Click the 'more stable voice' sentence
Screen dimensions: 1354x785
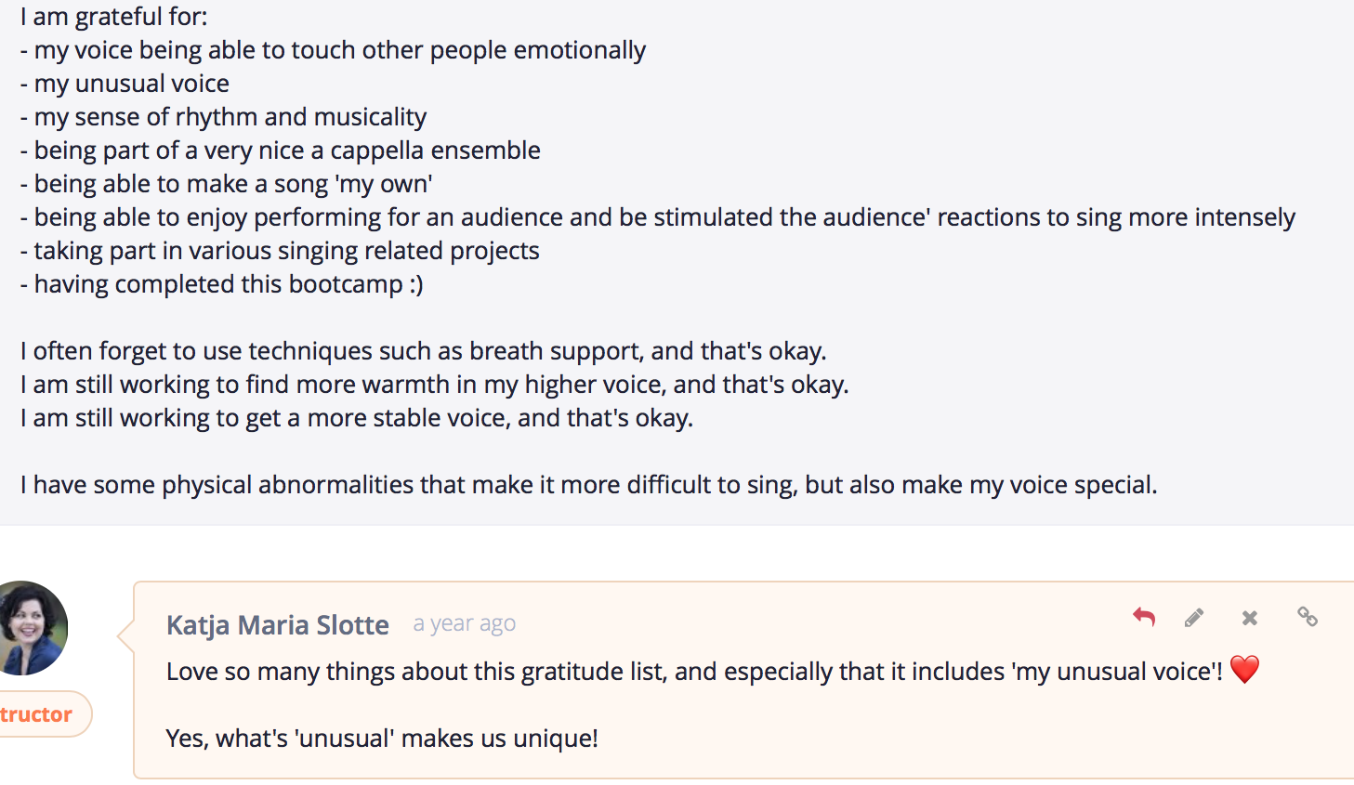pos(357,418)
